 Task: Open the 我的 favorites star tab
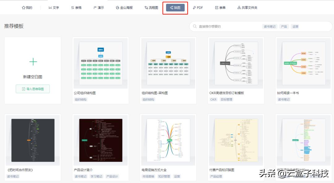point(27,8)
